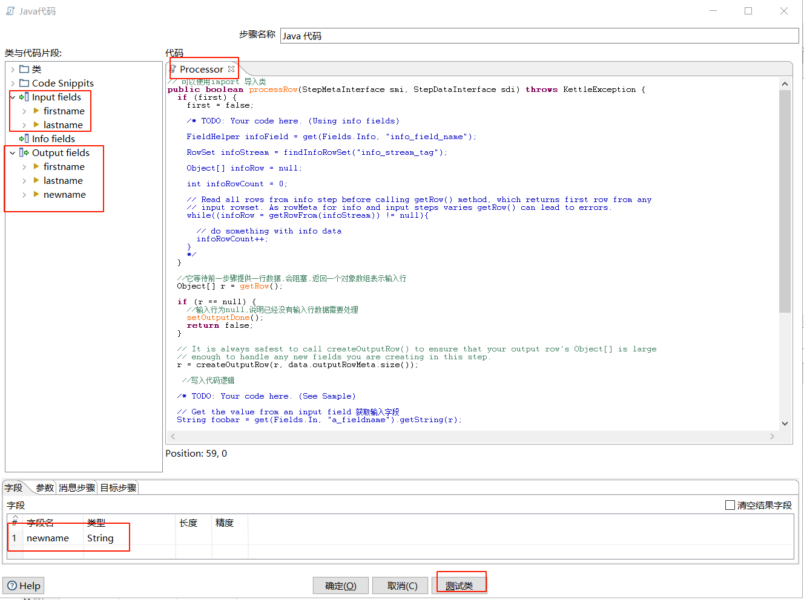Expand the Code Snippits tree node

pyautogui.click(x=13, y=83)
